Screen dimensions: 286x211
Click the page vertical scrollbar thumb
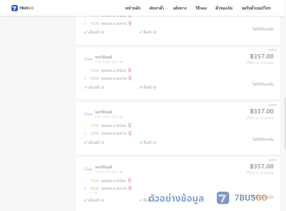click(x=285, y=123)
